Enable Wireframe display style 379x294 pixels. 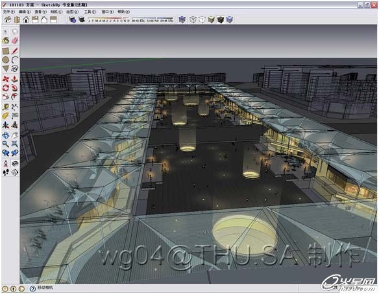click(193, 19)
